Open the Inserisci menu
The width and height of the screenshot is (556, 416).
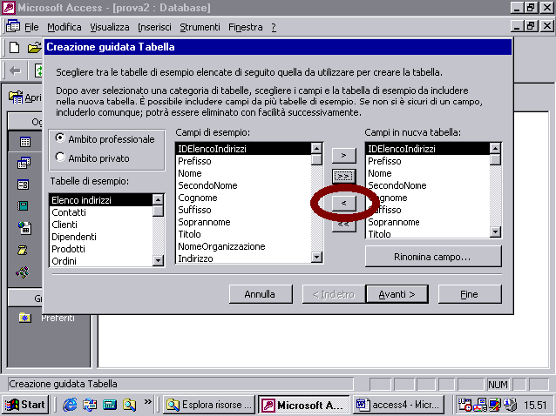[x=154, y=27]
